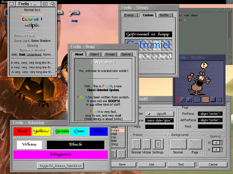
Task: Adjust the H spacing slider
Action: click(217, 143)
